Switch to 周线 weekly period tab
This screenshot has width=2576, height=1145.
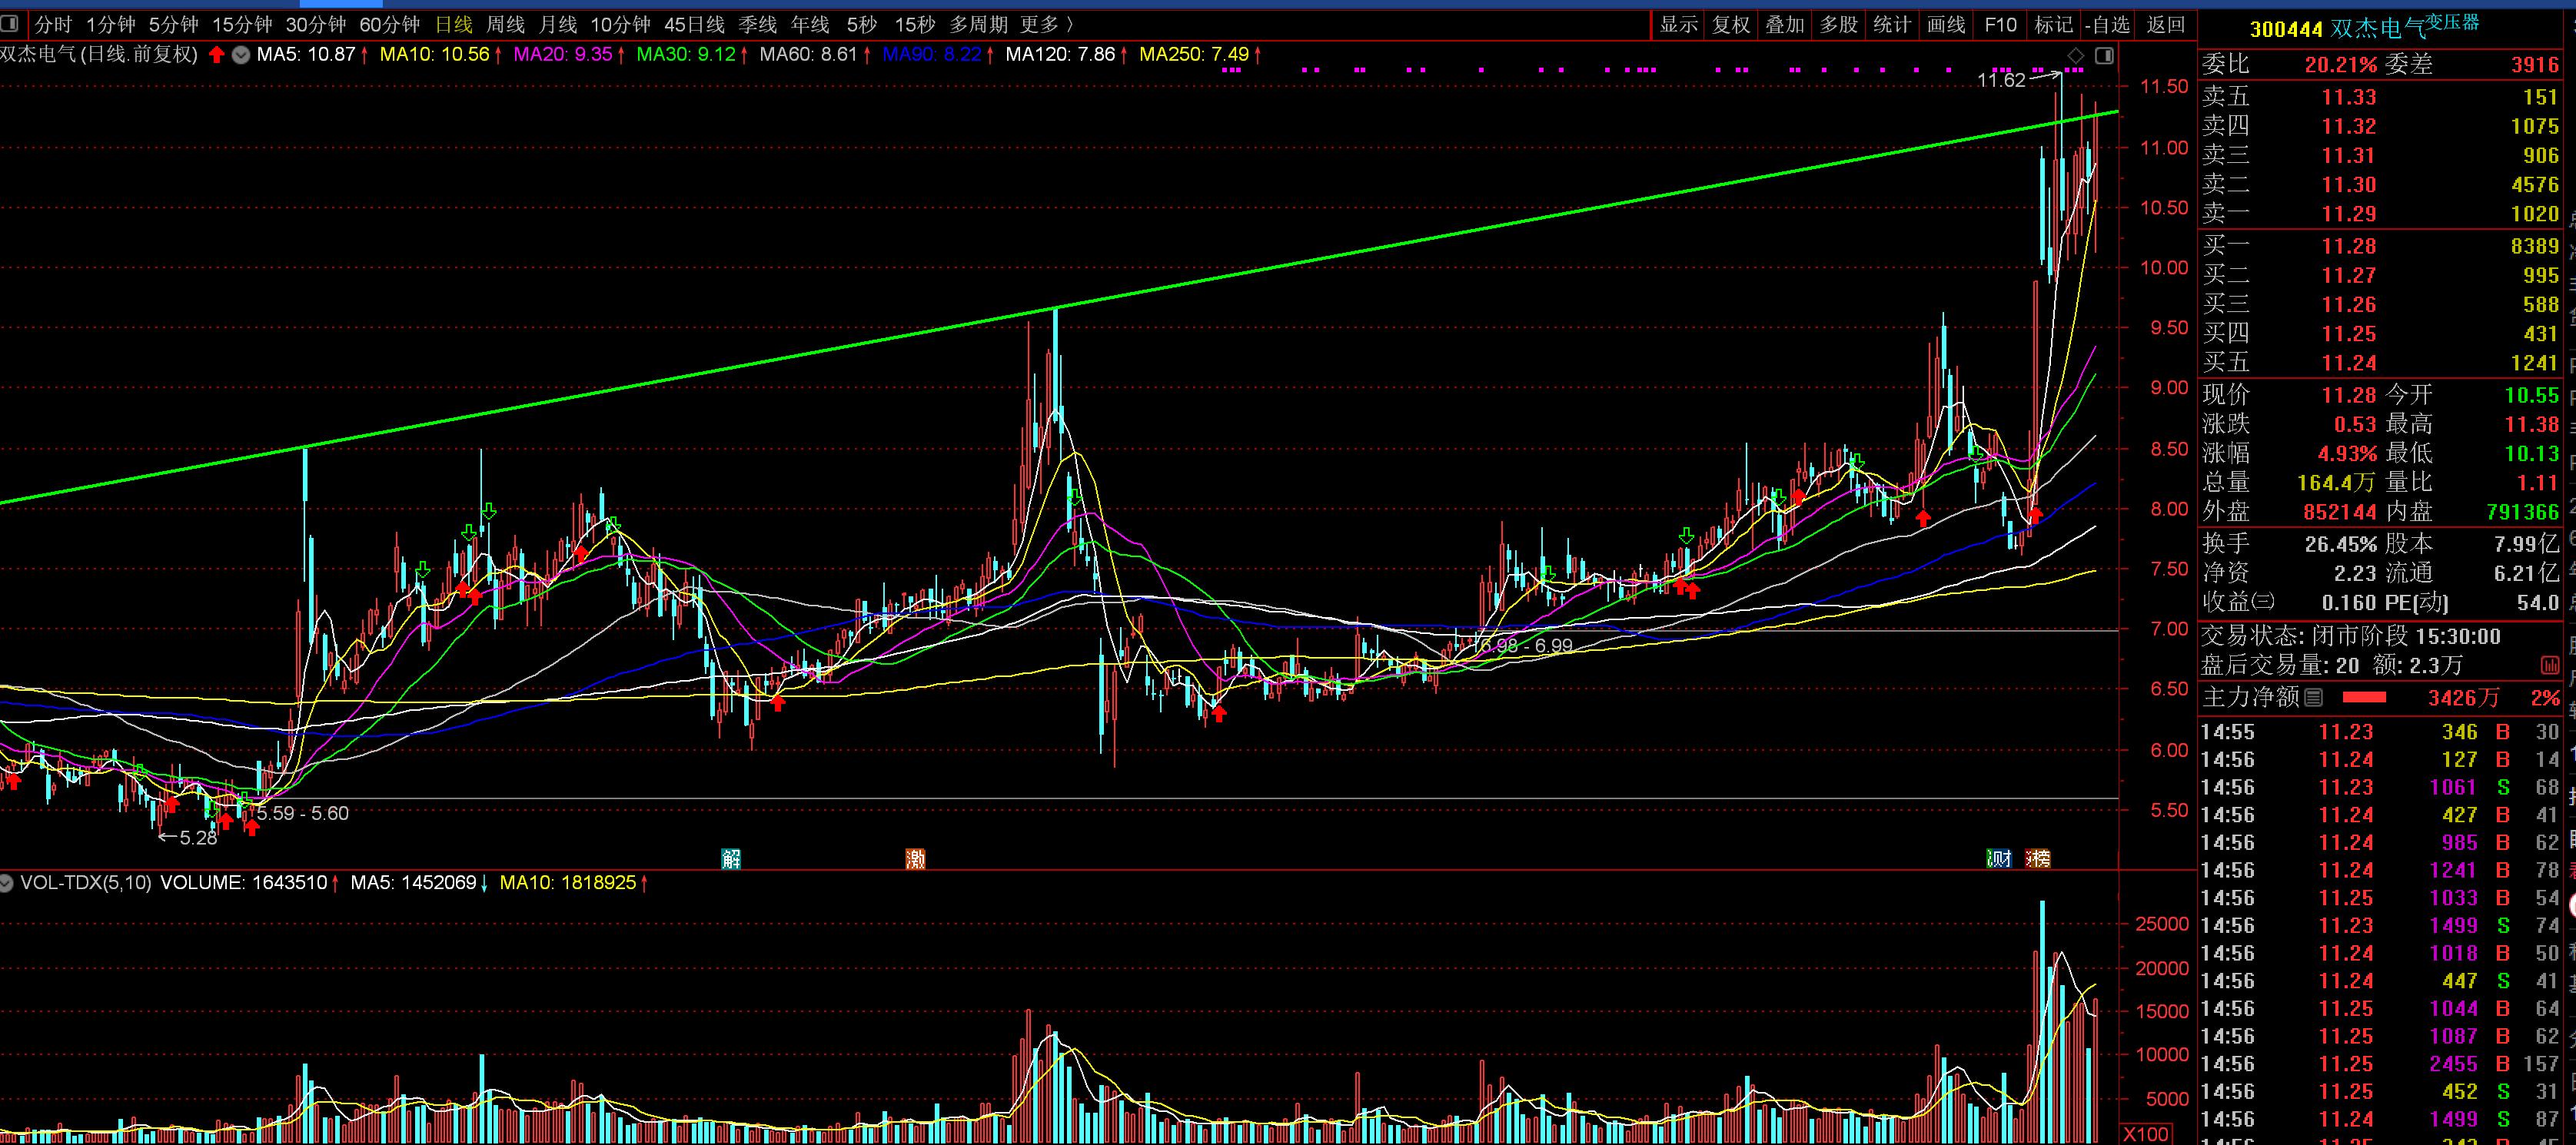pos(505,24)
